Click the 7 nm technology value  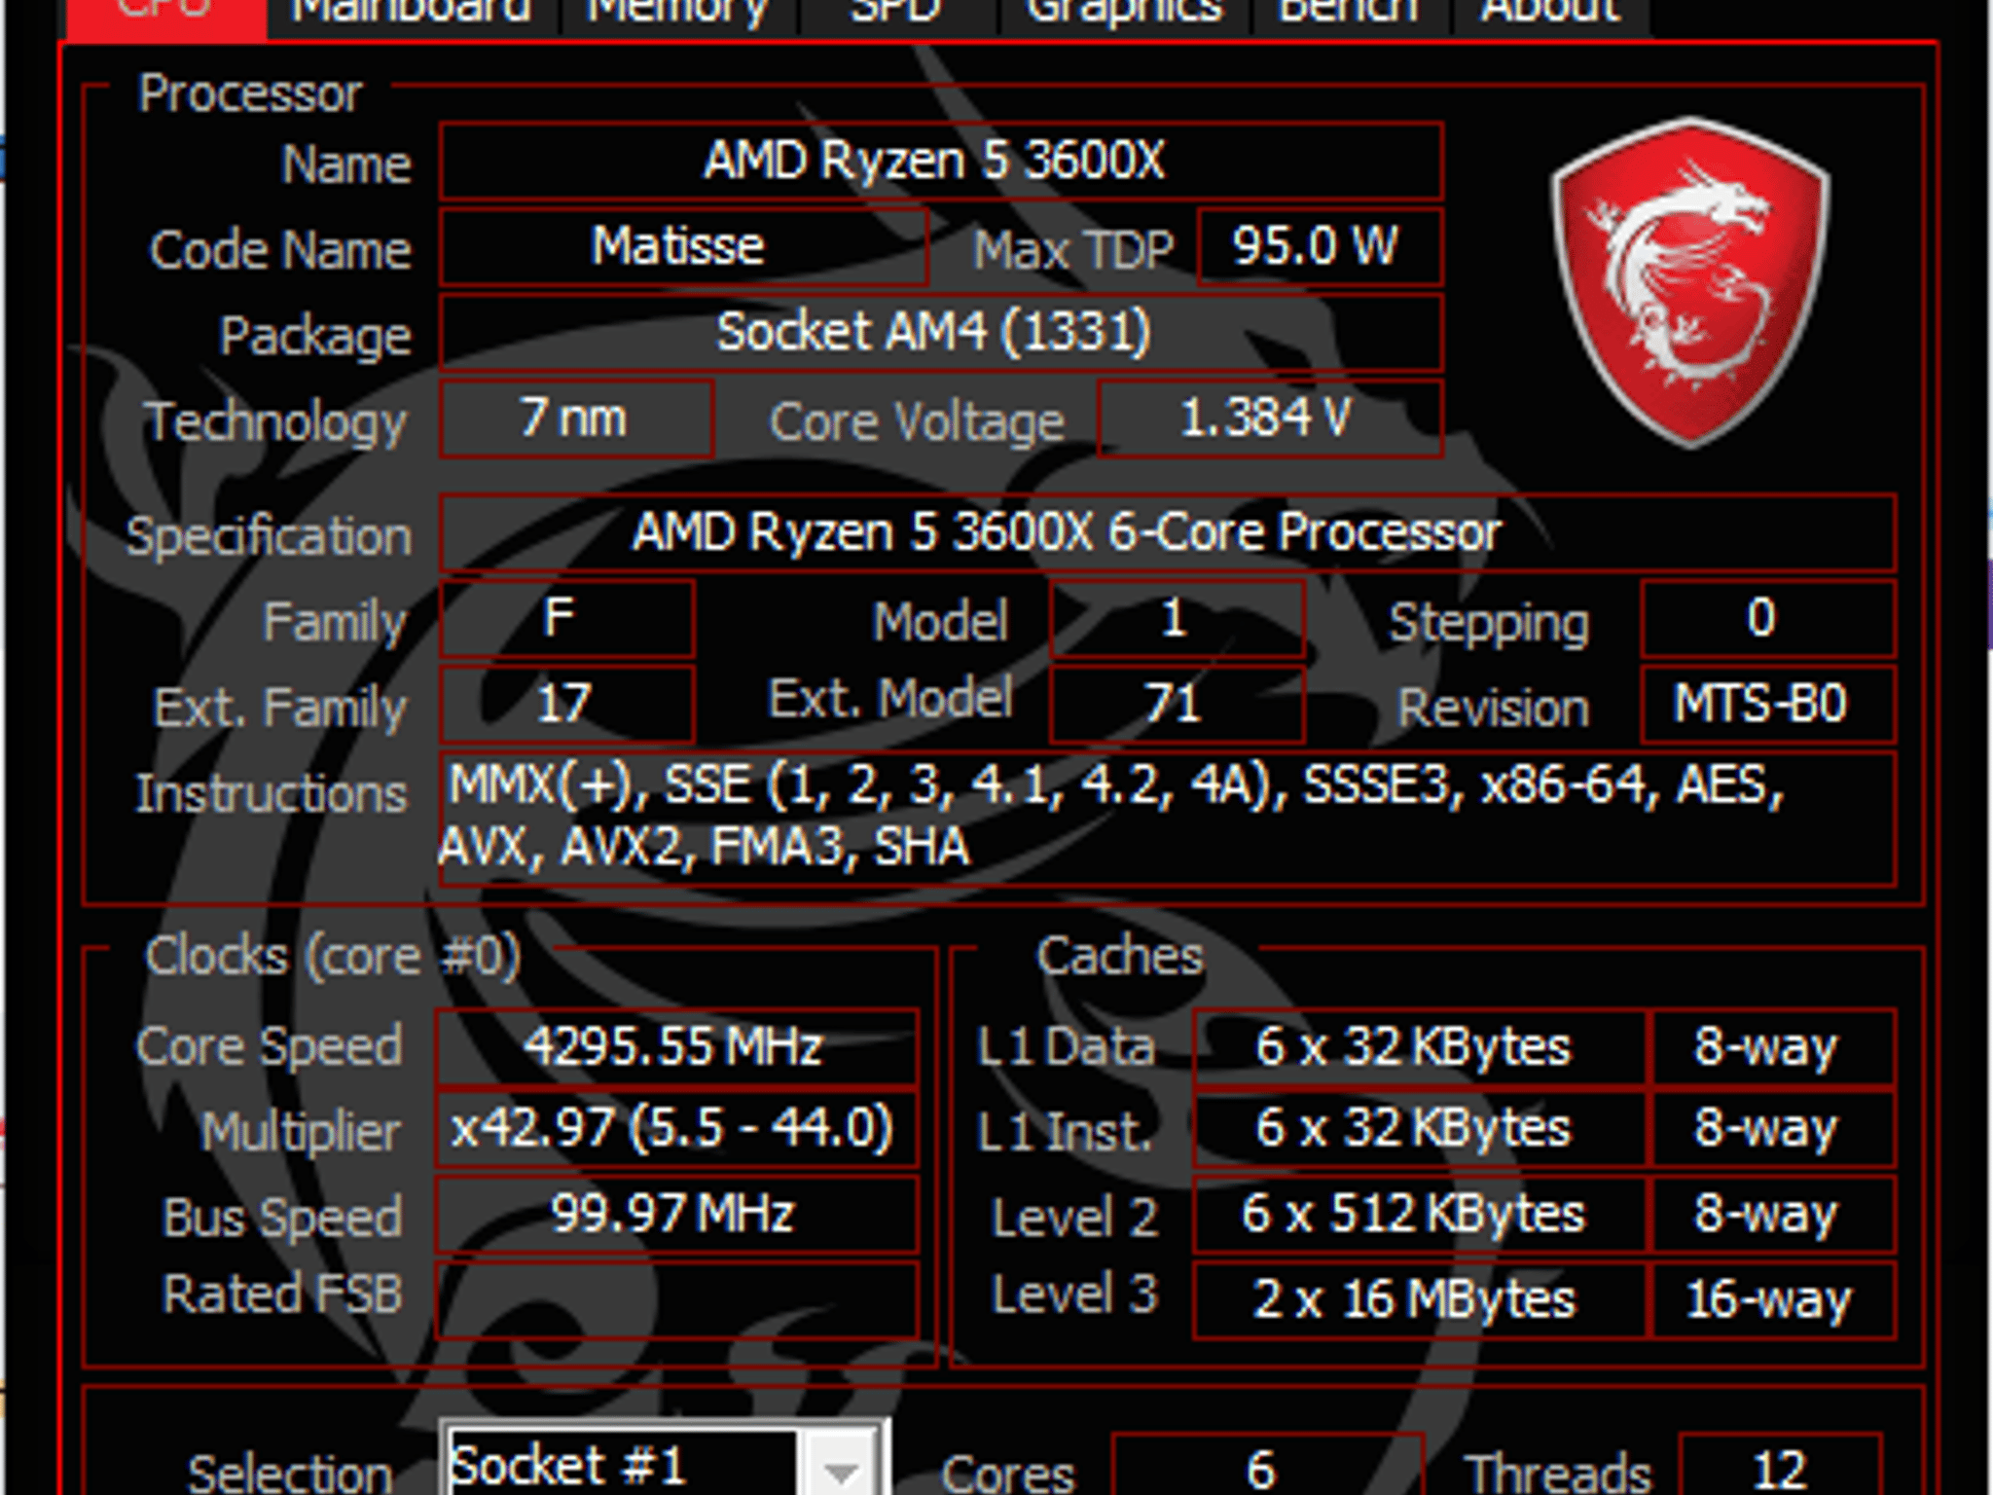tap(576, 419)
